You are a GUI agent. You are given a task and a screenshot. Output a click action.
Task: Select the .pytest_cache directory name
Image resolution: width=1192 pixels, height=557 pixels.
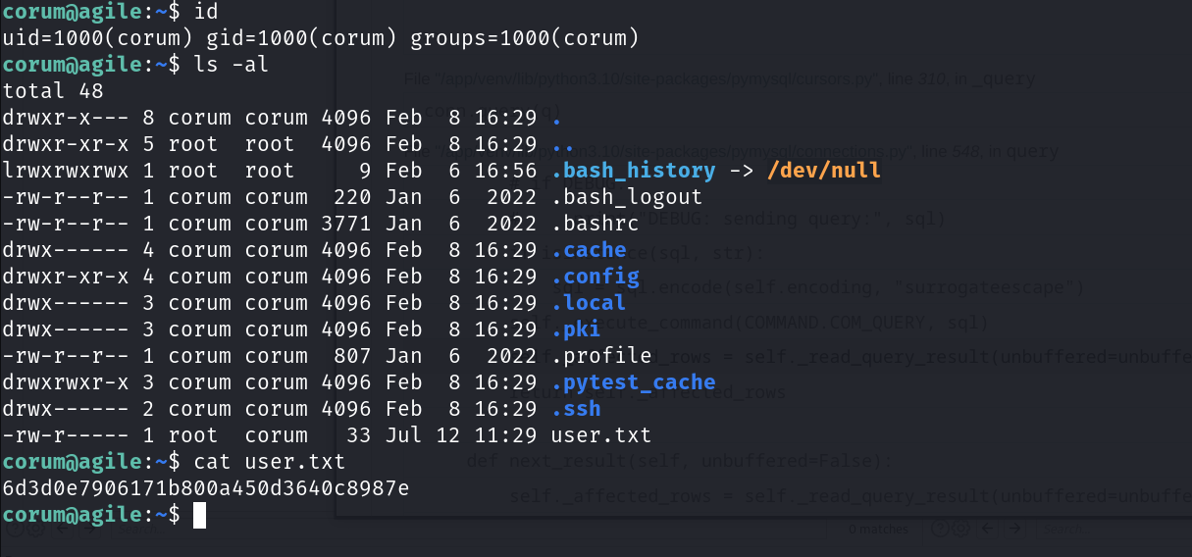coord(633,382)
